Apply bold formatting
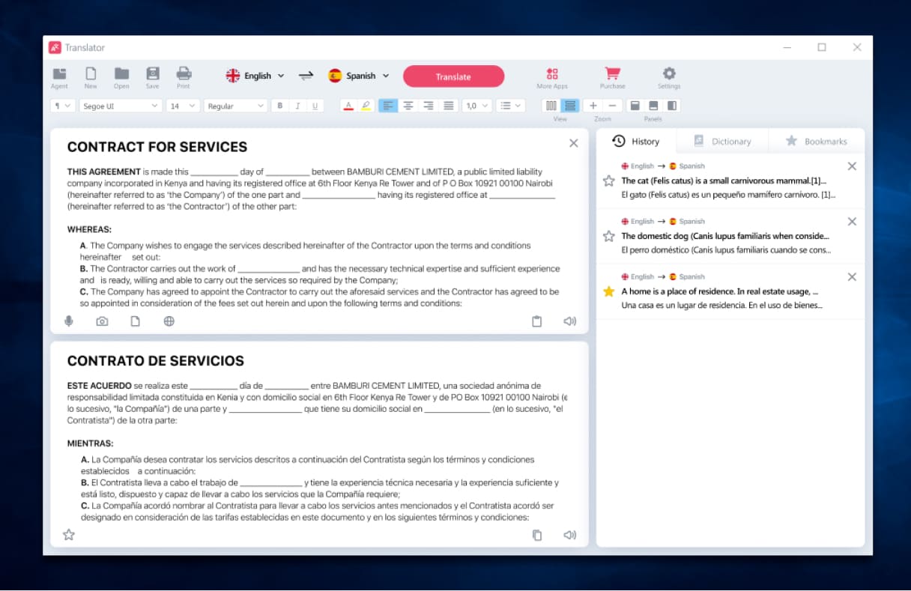911x591 pixels. (280, 106)
